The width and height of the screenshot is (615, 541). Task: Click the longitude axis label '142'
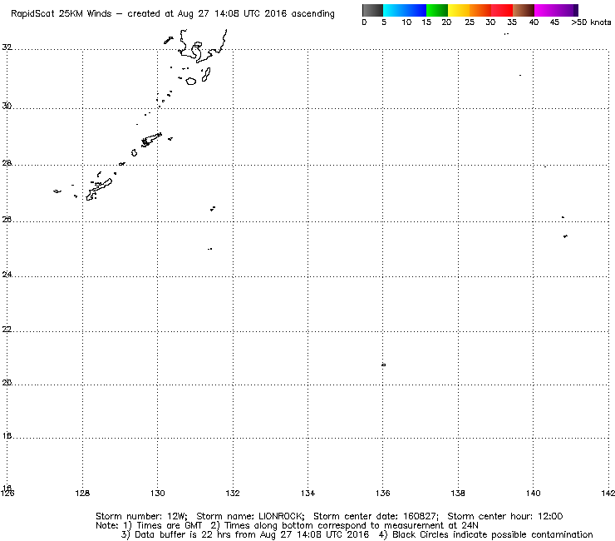[608, 493]
